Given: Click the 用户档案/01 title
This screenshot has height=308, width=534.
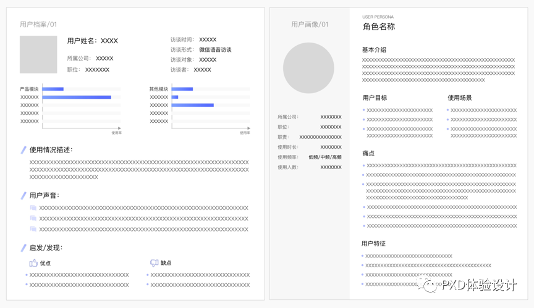Looking at the screenshot, I should 38,25.
